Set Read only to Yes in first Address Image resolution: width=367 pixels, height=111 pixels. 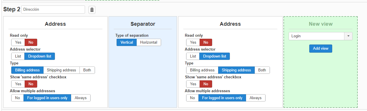[18, 42]
